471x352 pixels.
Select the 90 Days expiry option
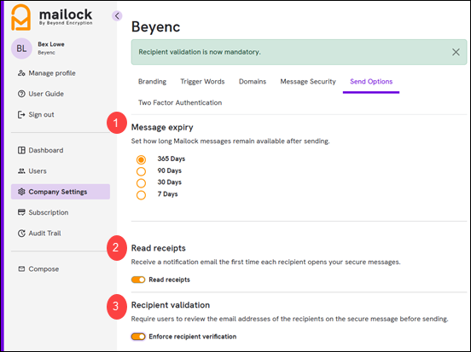pos(141,171)
